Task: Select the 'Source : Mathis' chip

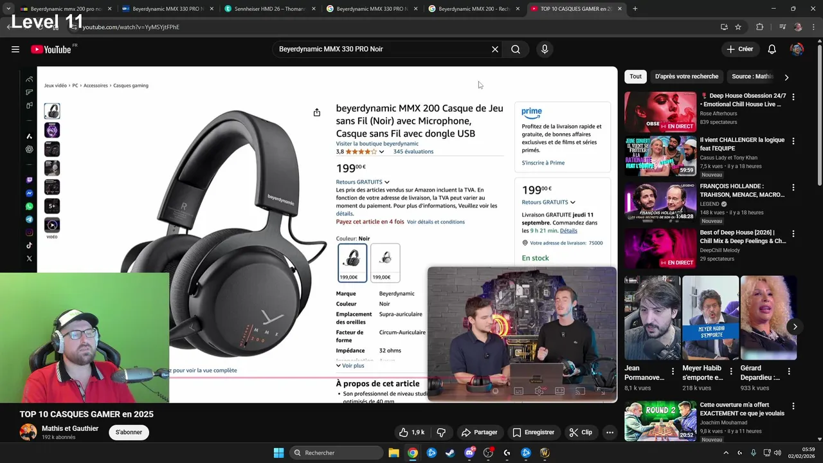Action: click(x=752, y=77)
